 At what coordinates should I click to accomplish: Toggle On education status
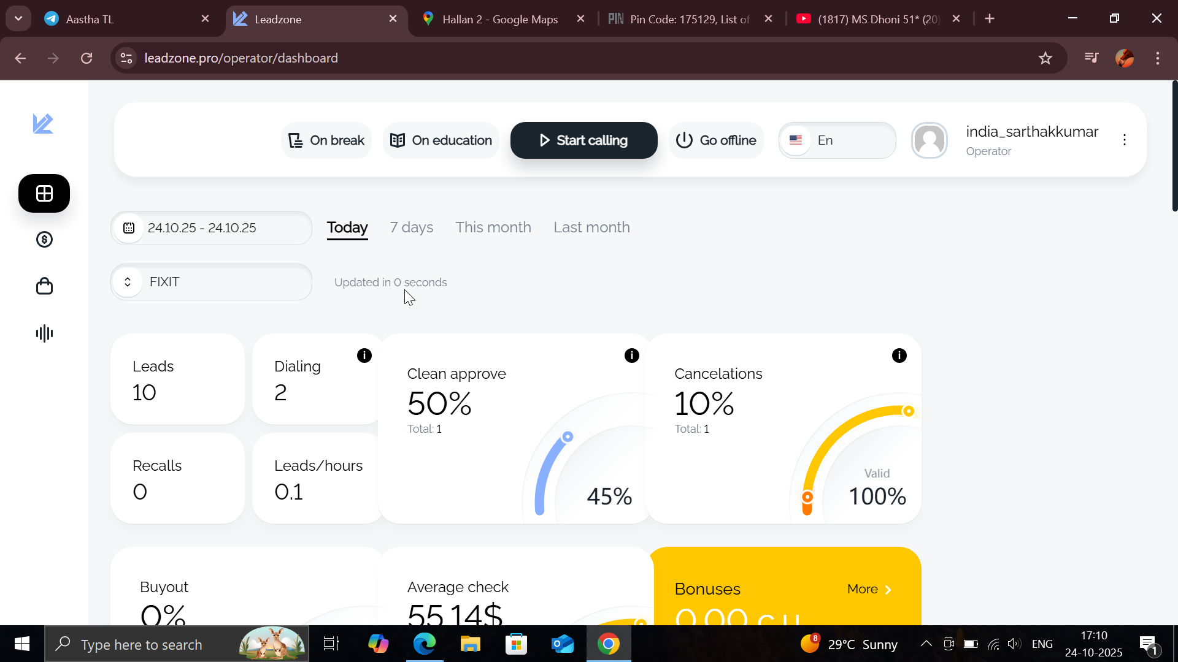point(441,140)
